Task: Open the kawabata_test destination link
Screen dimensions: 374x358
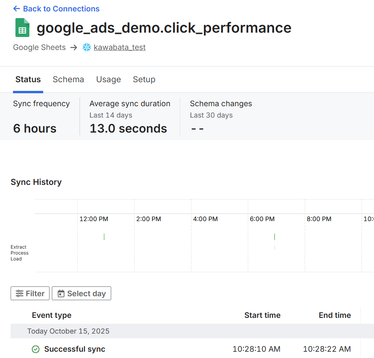Action: pos(119,48)
